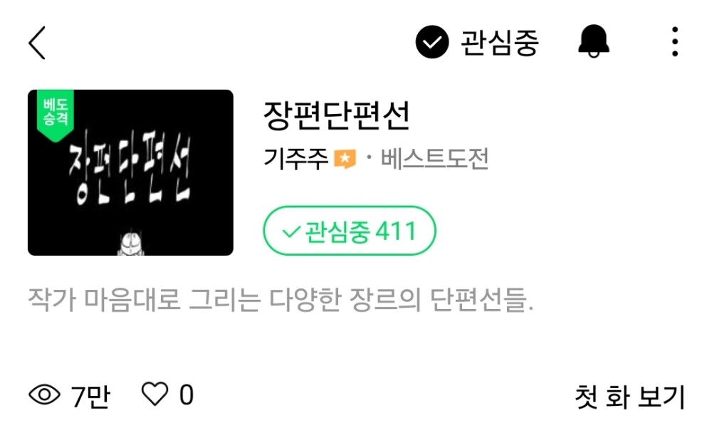Open the first episode via 첫 화 보기

(x=629, y=396)
